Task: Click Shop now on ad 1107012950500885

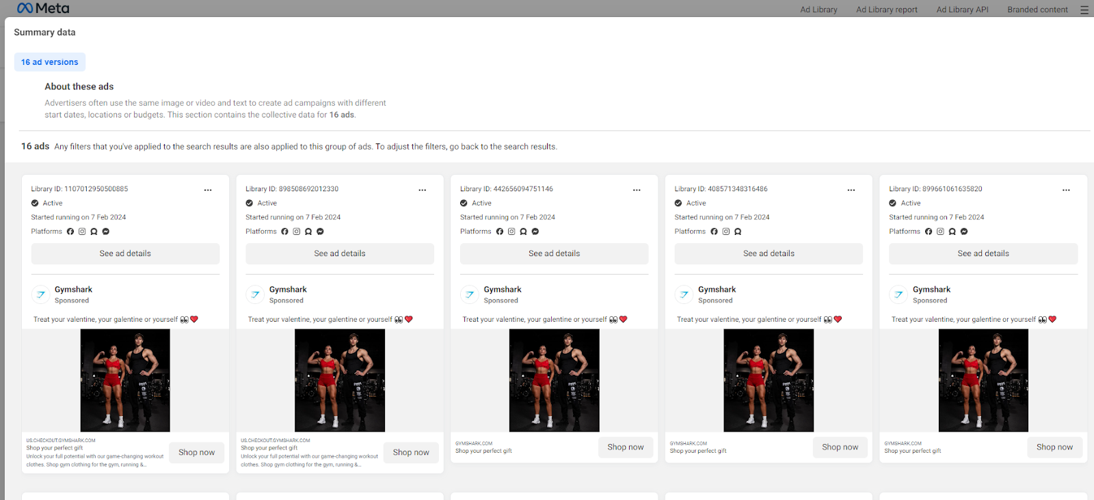Action: [197, 452]
